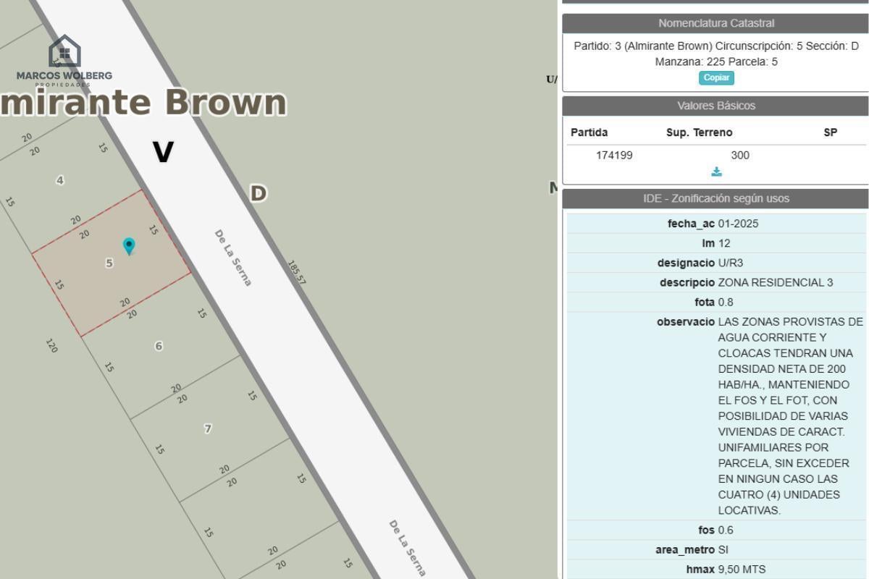
Task: Click the Amirante Brown district label on map
Action: coord(143,102)
